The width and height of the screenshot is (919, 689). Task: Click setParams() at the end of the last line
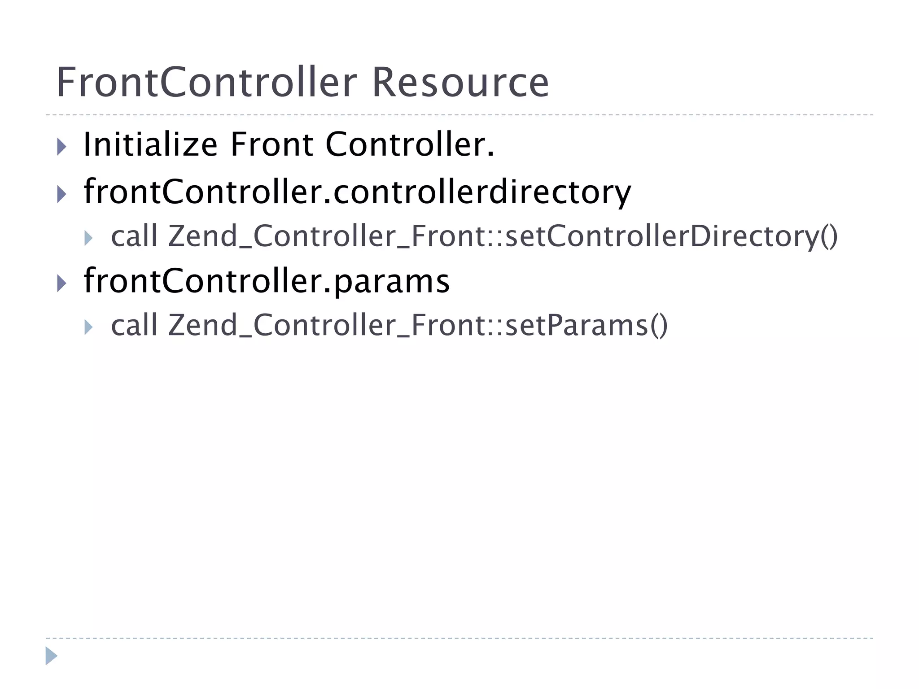(586, 326)
